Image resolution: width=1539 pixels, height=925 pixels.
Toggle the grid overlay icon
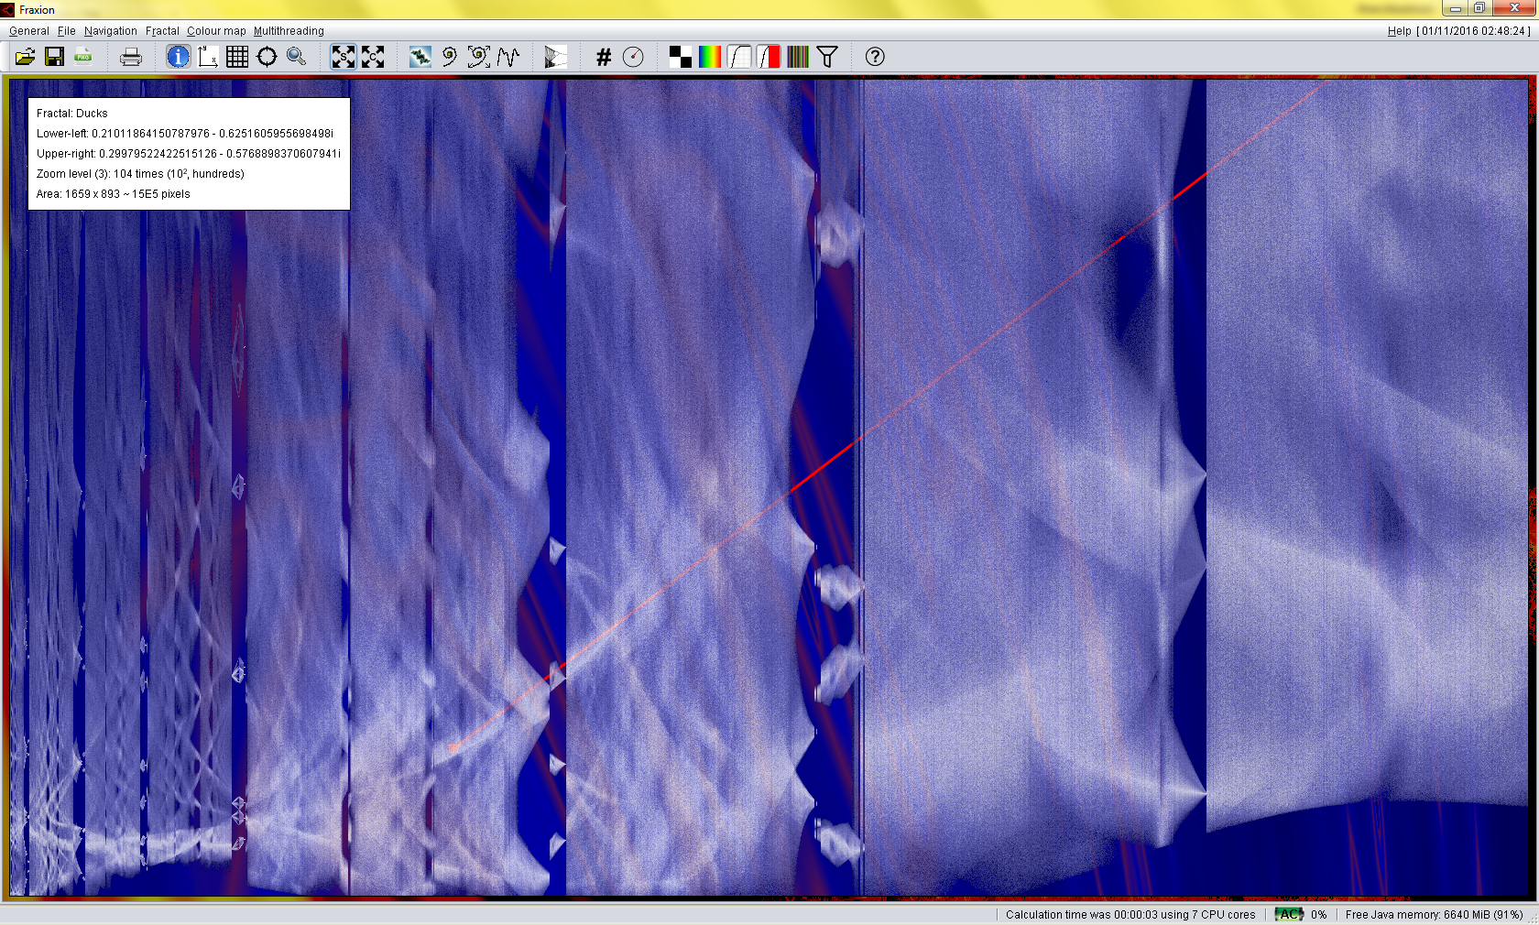pyautogui.click(x=237, y=57)
